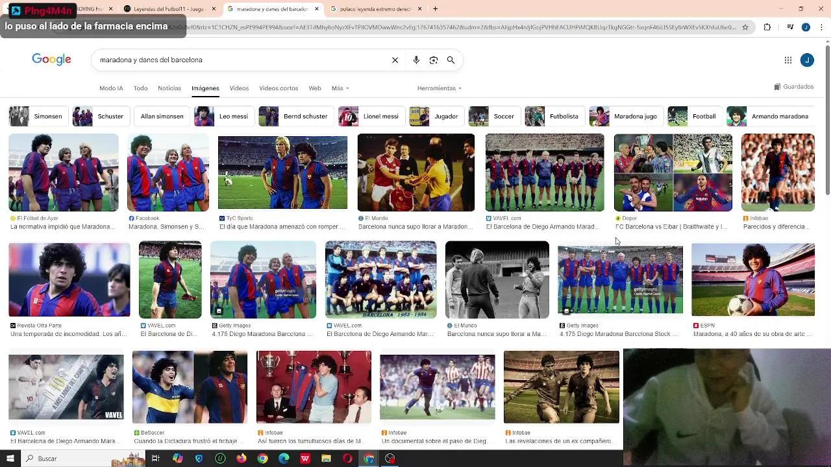
Task: Go to the Google logo homepage
Action: pyautogui.click(x=51, y=60)
